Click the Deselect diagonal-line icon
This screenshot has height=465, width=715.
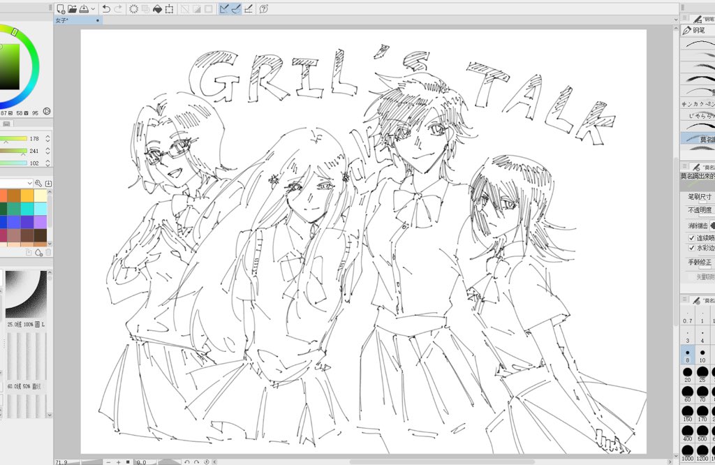[x=184, y=8]
